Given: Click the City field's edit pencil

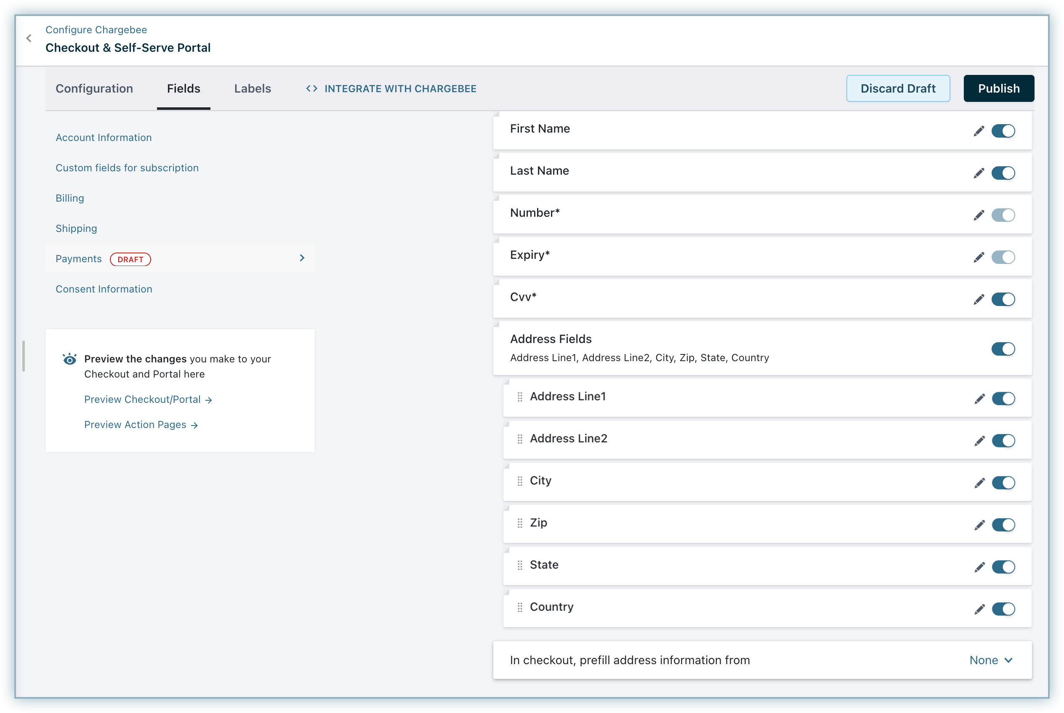Looking at the screenshot, I should point(979,483).
